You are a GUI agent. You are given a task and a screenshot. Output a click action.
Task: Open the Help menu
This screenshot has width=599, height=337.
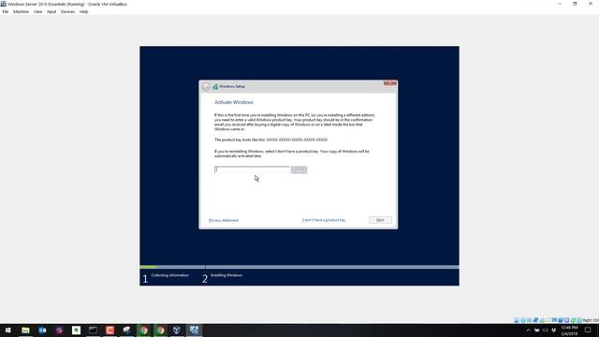click(83, 12)
